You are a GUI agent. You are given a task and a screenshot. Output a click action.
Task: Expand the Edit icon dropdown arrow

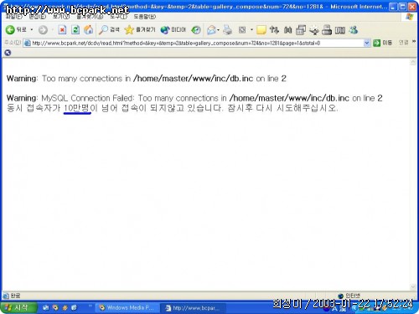(251, 30)
